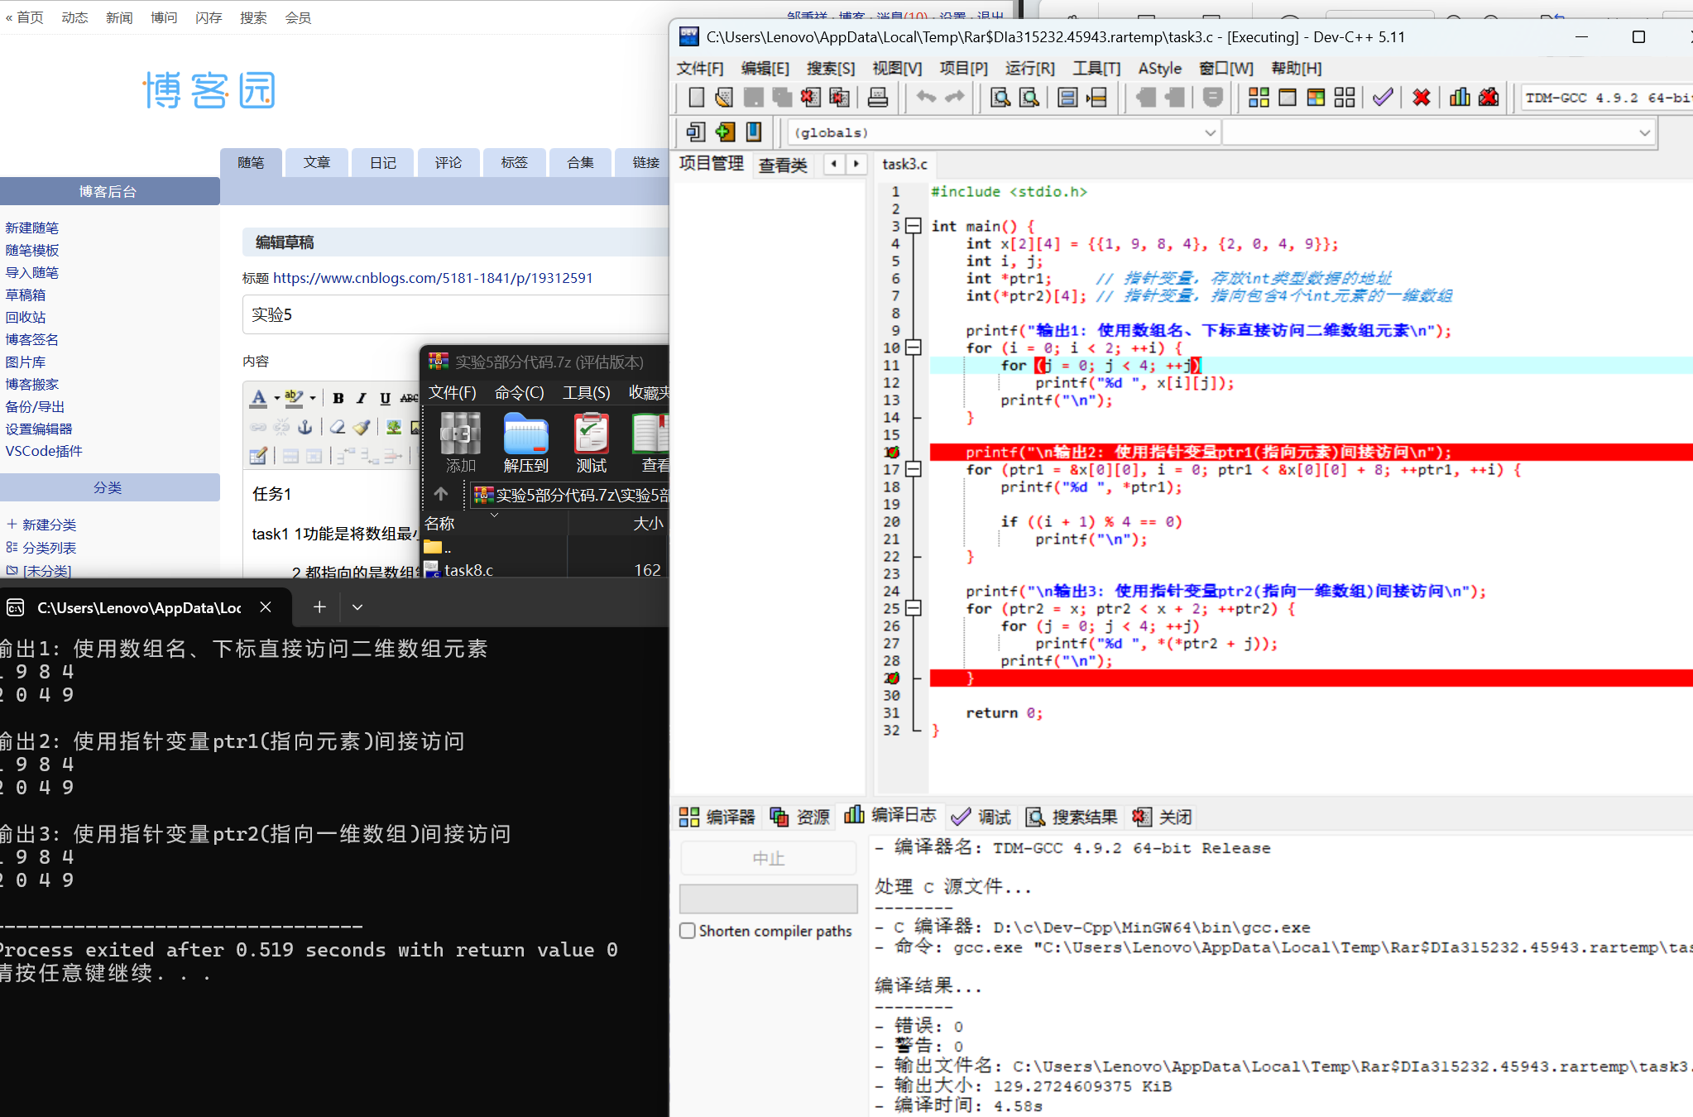Click the print icon in Dev-C++ toolbar
Image resolution: width=1693 pixels, height=1117 pixels.
click(877, 98)
